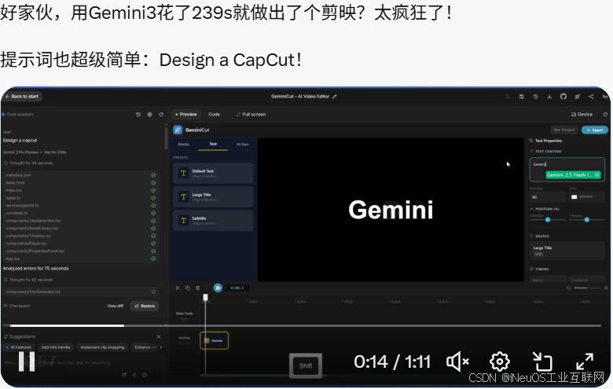Click the save icon in top bar
Image resolution: width=613 pixels, height=389 pixels.
tap(521, 96)
